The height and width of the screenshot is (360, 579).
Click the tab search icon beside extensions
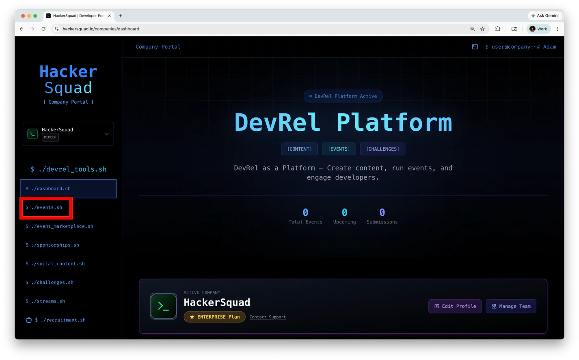514,29
